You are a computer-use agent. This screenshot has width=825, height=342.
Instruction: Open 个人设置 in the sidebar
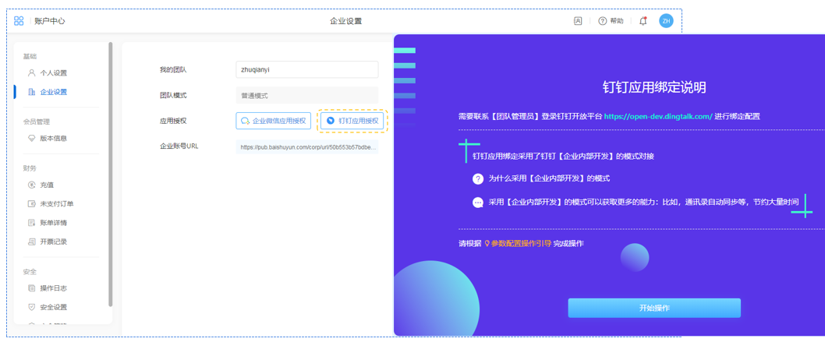tap(53, 73)
